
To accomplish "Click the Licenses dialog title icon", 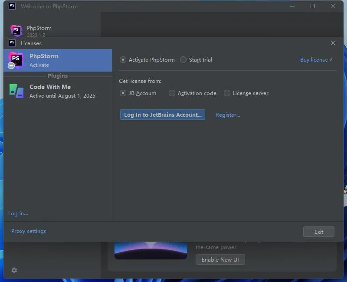I will [x=12, y=43].
